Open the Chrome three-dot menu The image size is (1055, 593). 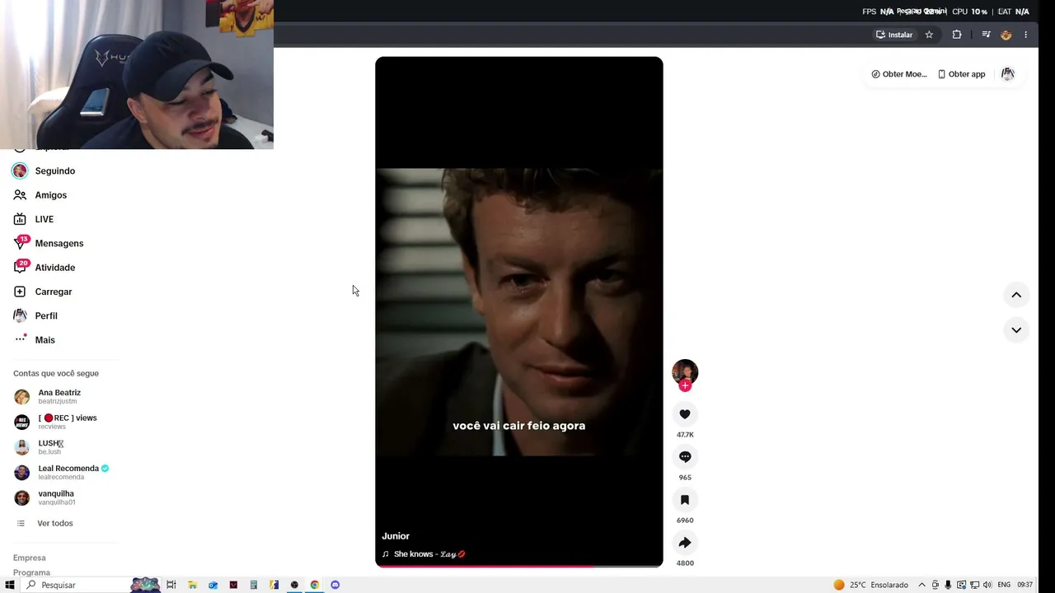click(1026, 35)
